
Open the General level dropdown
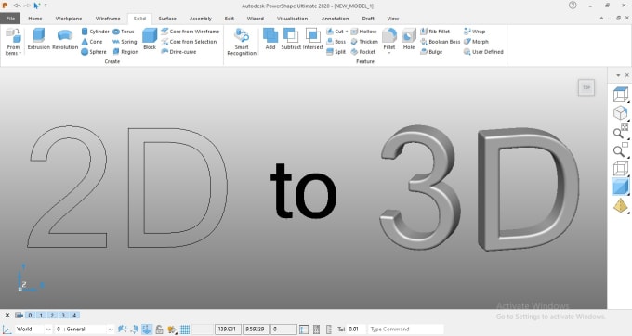click(x=111, y=330)
